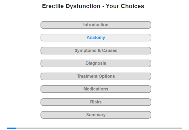Click the 'Risks' label text
The height and width of the screenshot is (130, 189).
(x=96, y=102)
